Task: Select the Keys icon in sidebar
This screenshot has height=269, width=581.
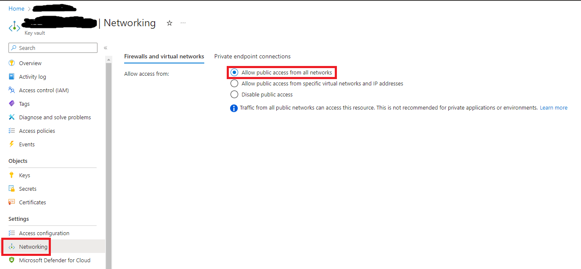Action: point(11,175)
